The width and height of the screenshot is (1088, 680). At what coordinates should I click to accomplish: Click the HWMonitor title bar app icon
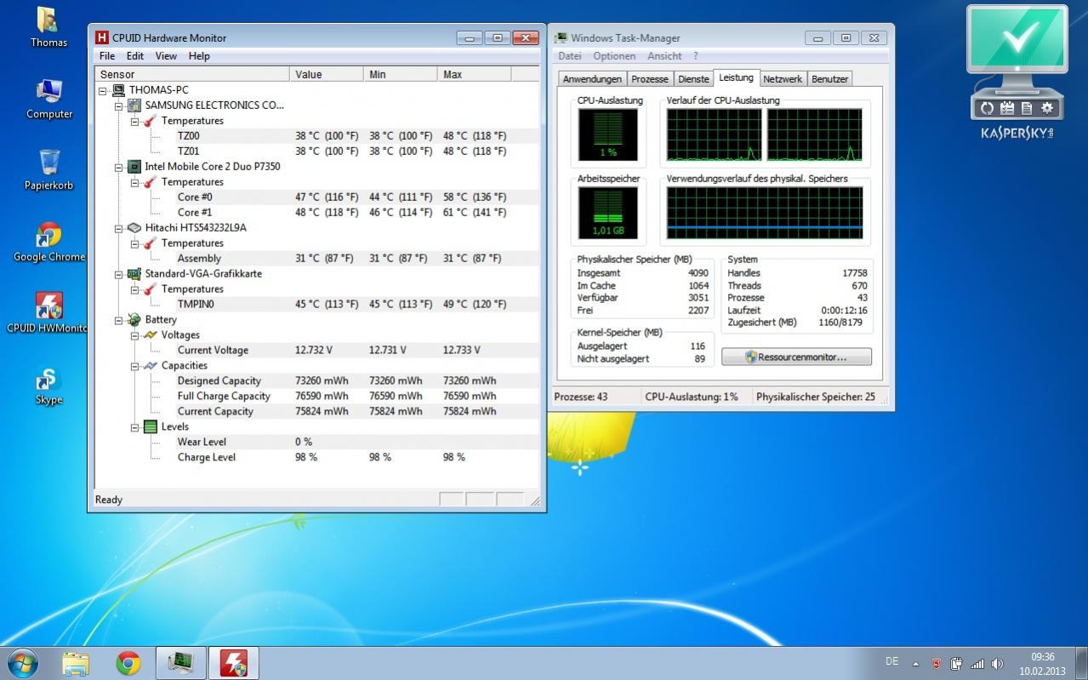tap(102, 37)
